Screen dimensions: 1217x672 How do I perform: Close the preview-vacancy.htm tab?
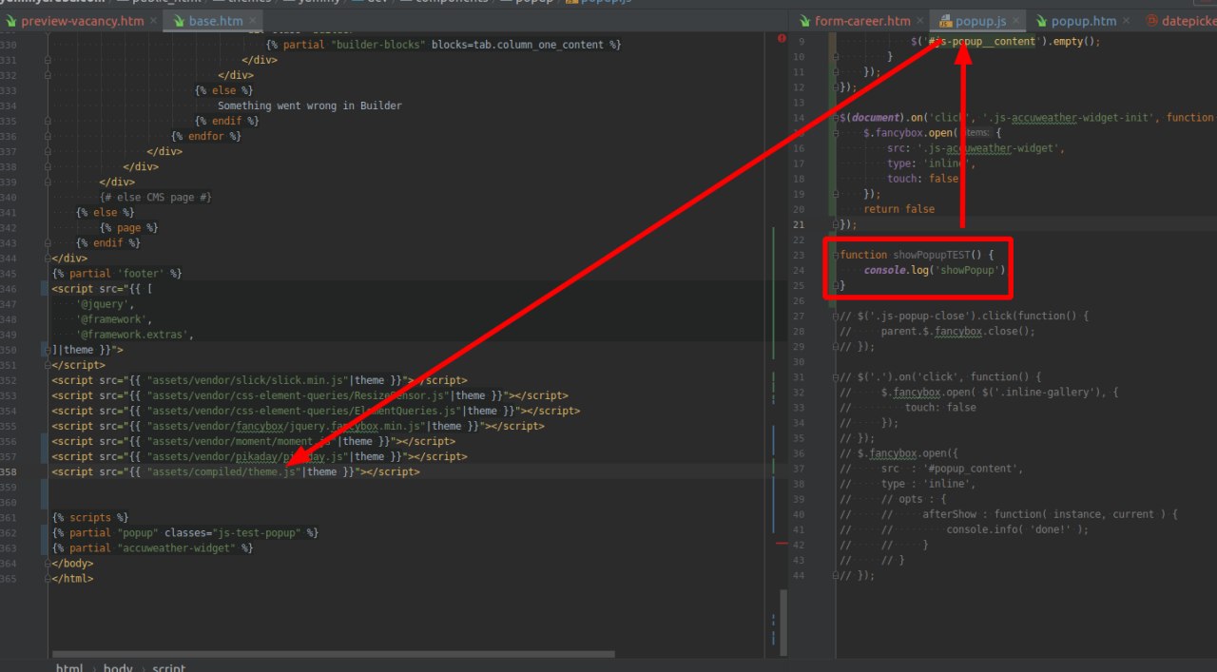coord(153,21)
